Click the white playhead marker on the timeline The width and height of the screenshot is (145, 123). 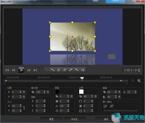pos(82,78)
